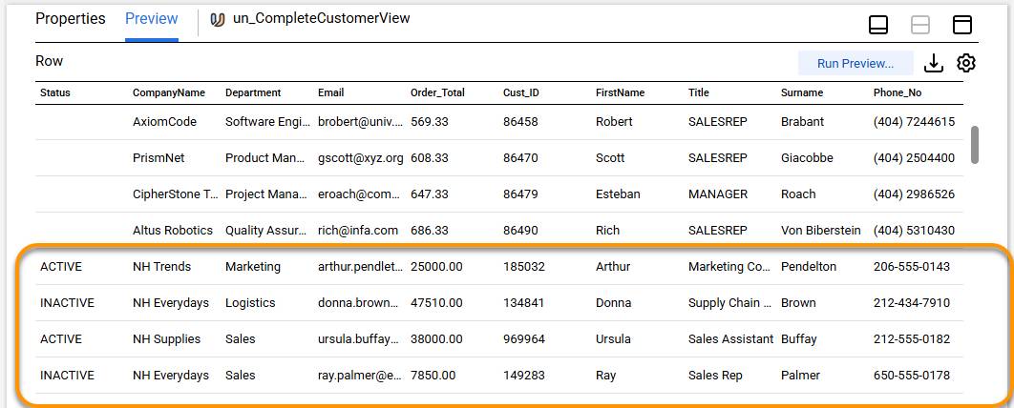1014x408 pixels.
Task: Maximize panel with full layout icon
Action: click(x=962, y=25)
